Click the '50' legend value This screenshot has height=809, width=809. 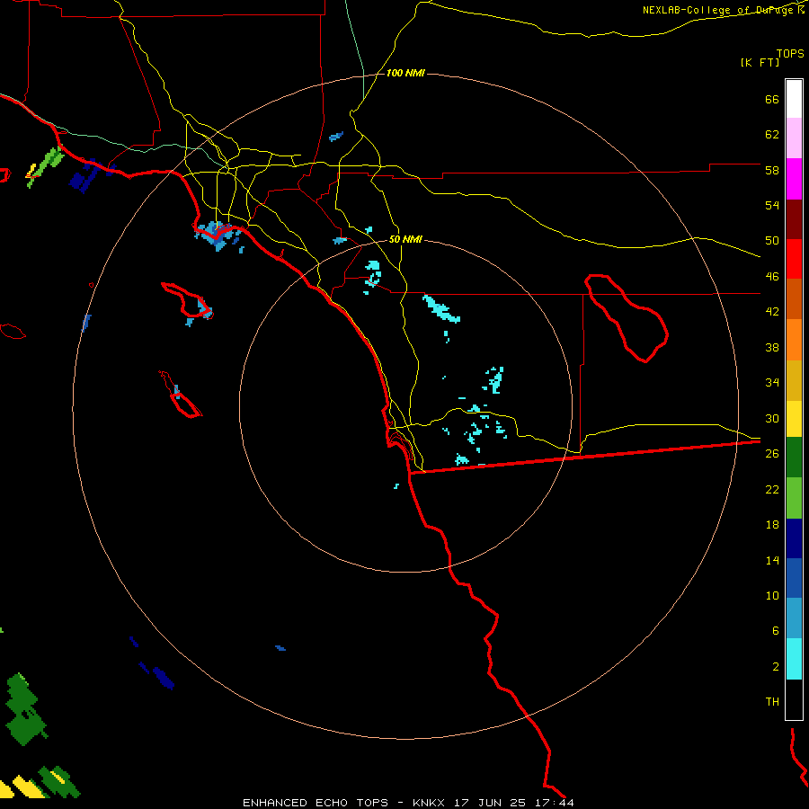pyautogui.click(x=772, y=241)
